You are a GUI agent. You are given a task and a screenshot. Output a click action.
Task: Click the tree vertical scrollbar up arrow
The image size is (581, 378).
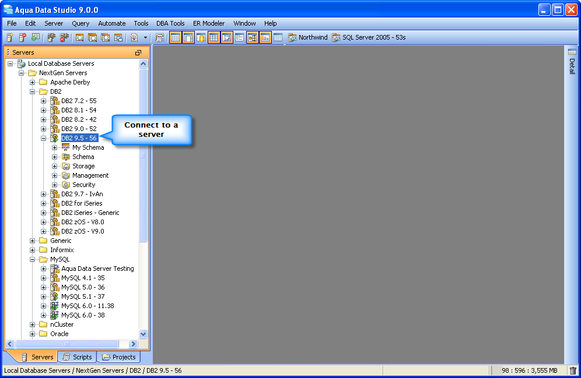click(143, 63)
